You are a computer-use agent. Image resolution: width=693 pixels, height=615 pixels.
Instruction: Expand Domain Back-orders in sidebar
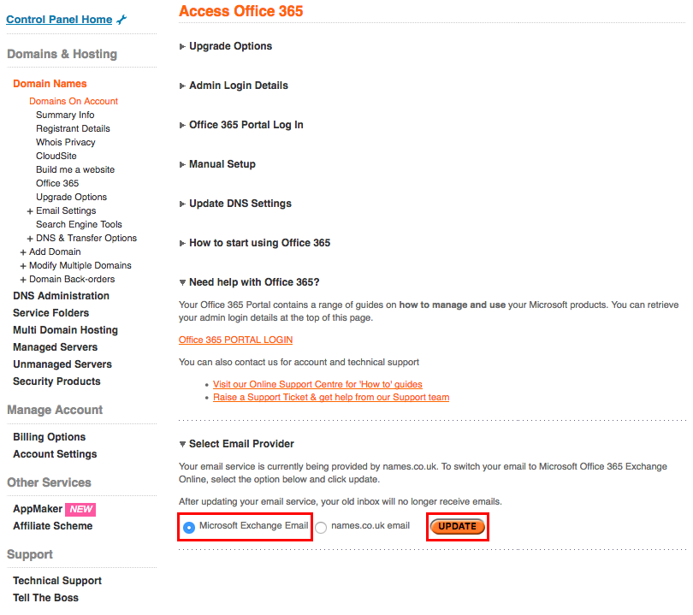[23, 280]
